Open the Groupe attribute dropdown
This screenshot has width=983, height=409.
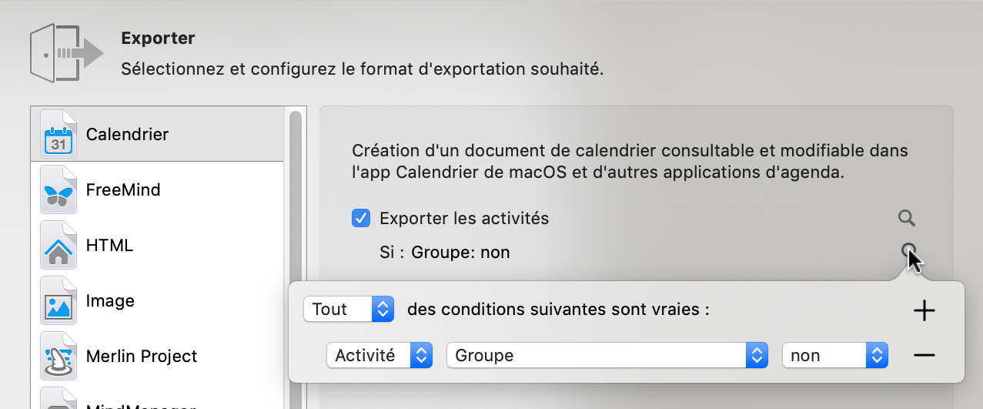607,355
